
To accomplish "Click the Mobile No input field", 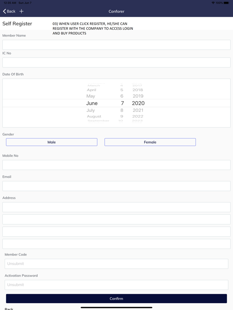I will pos(116,165).
